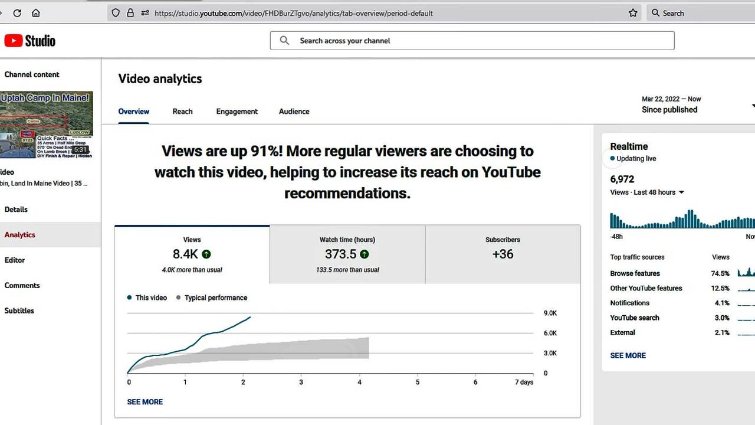Click the green up arrow beside Views 8.4K

click(206, 254)
